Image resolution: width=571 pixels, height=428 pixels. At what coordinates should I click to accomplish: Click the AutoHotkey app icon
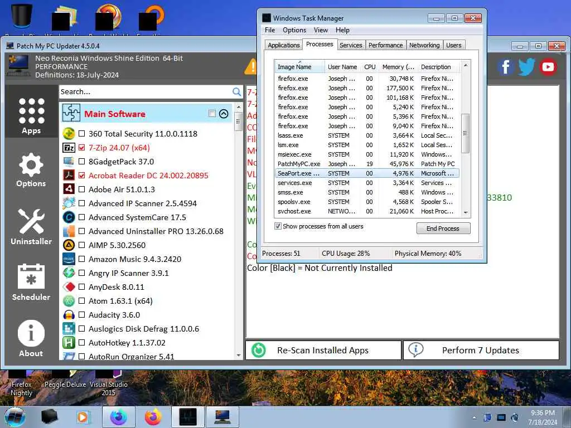coord(69,343)
